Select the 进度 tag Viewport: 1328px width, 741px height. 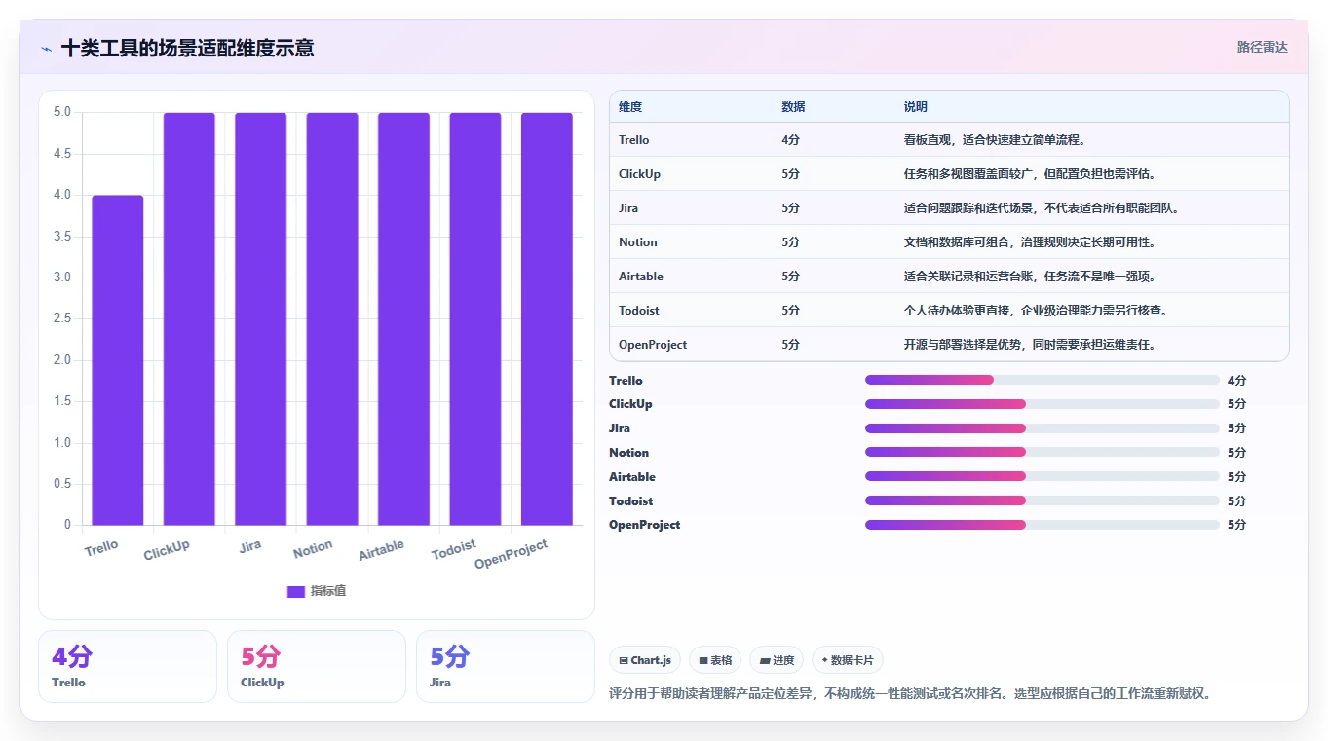pyautogui.click(x=777, y=660)
